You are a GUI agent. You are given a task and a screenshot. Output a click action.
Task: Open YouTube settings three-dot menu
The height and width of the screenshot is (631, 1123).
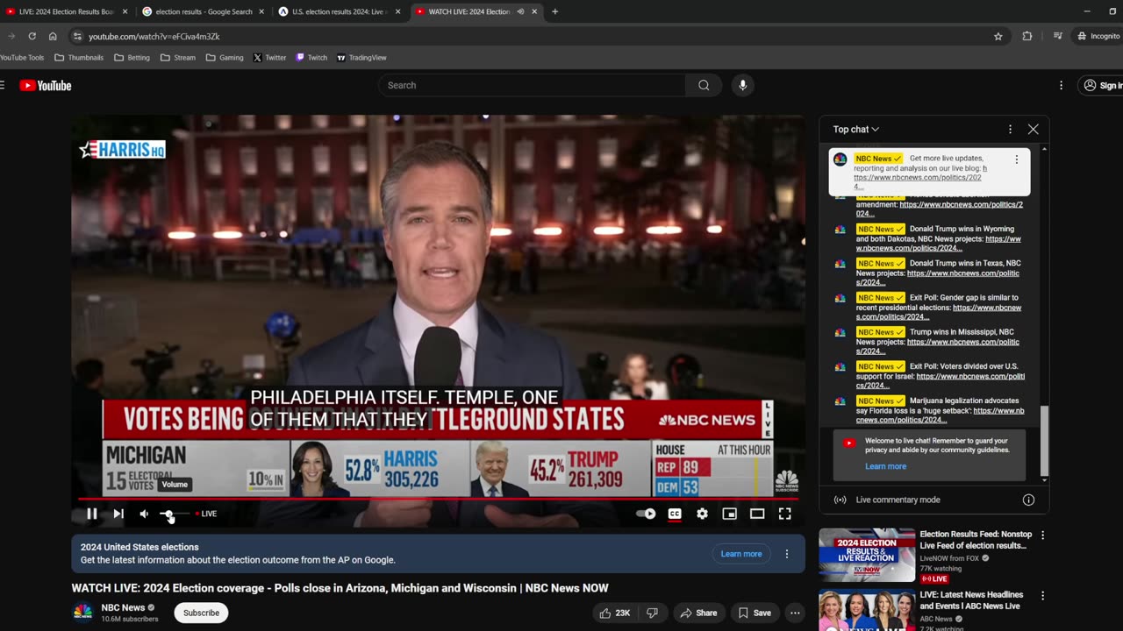tap(1061, 85)
